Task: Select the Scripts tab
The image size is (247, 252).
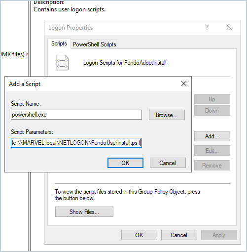Action: point(59,43)
